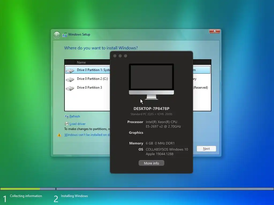
Task: Click the 6 GB 0 MHz DDR1 value
Action: tap(160, 143)
